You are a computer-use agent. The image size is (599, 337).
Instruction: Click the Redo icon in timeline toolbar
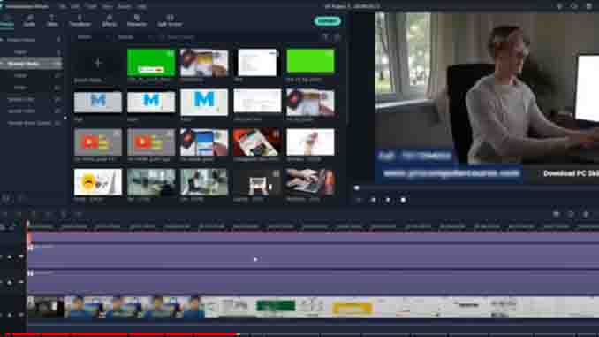[19, 214]
